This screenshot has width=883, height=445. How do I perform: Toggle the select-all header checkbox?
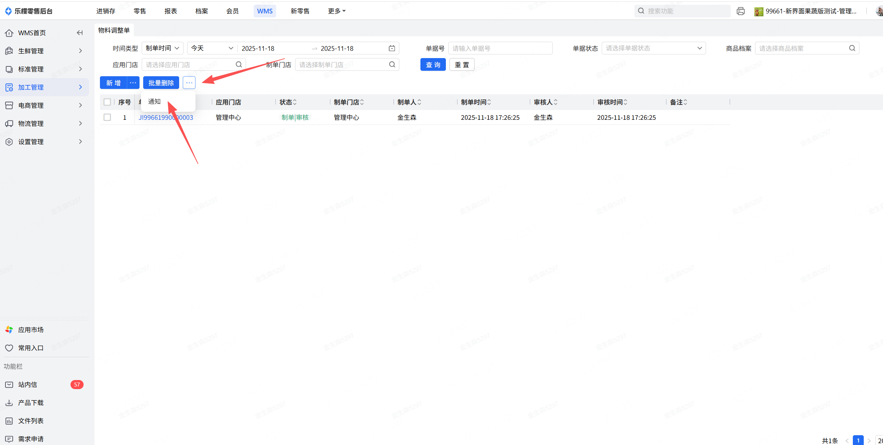(x=107, y=102)
